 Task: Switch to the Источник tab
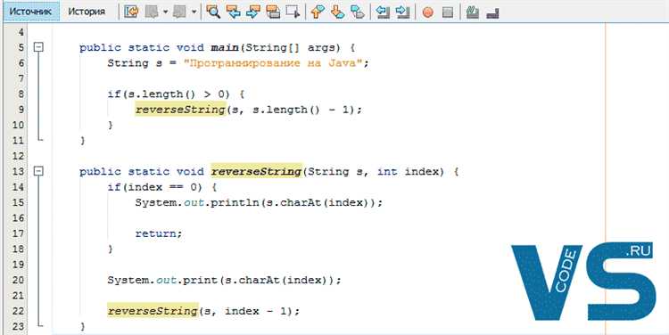(x=30, y=12)
